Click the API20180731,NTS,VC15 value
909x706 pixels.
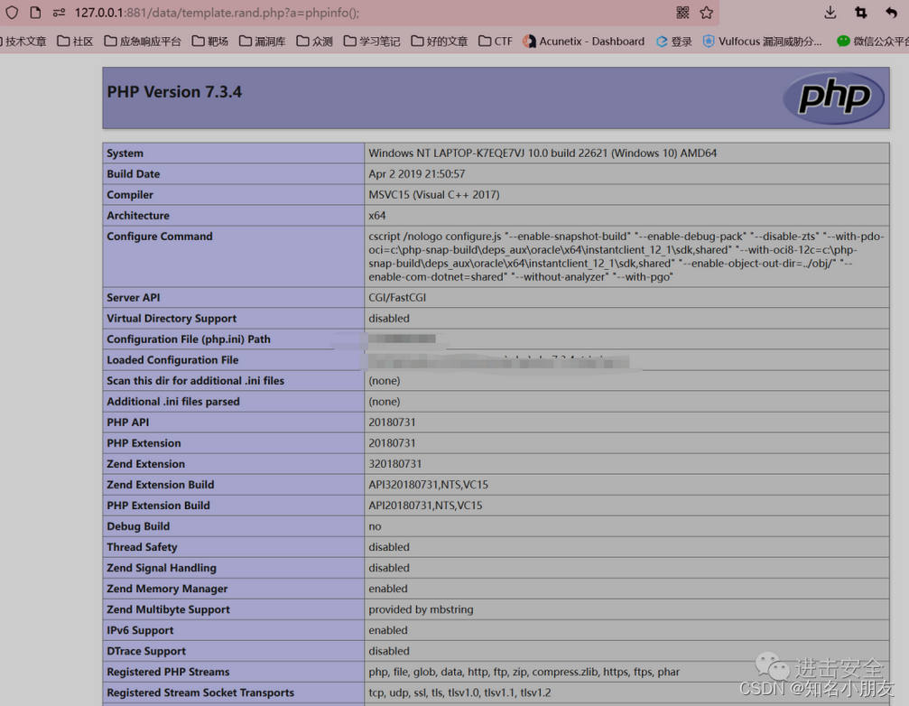point(425,506)
